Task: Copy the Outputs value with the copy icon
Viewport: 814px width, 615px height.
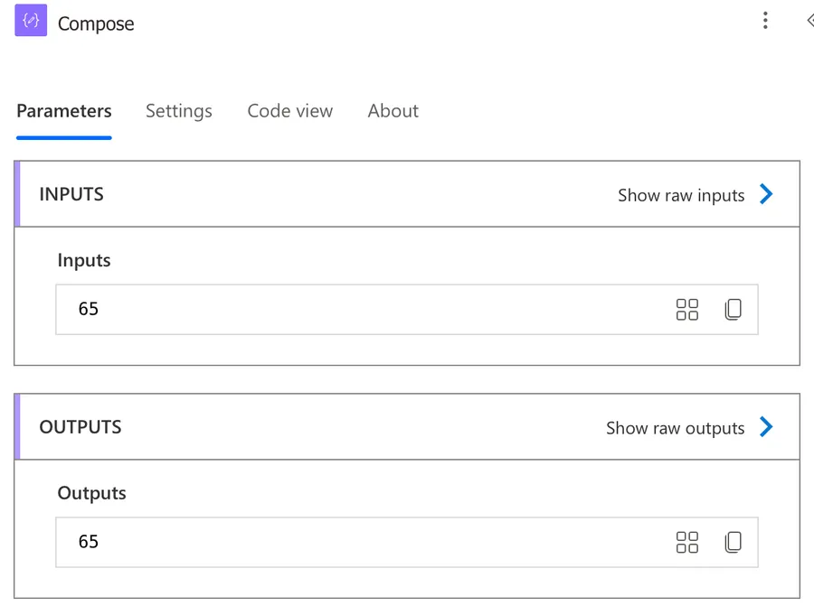Action: pyautogui.click(x=733, y=542)
